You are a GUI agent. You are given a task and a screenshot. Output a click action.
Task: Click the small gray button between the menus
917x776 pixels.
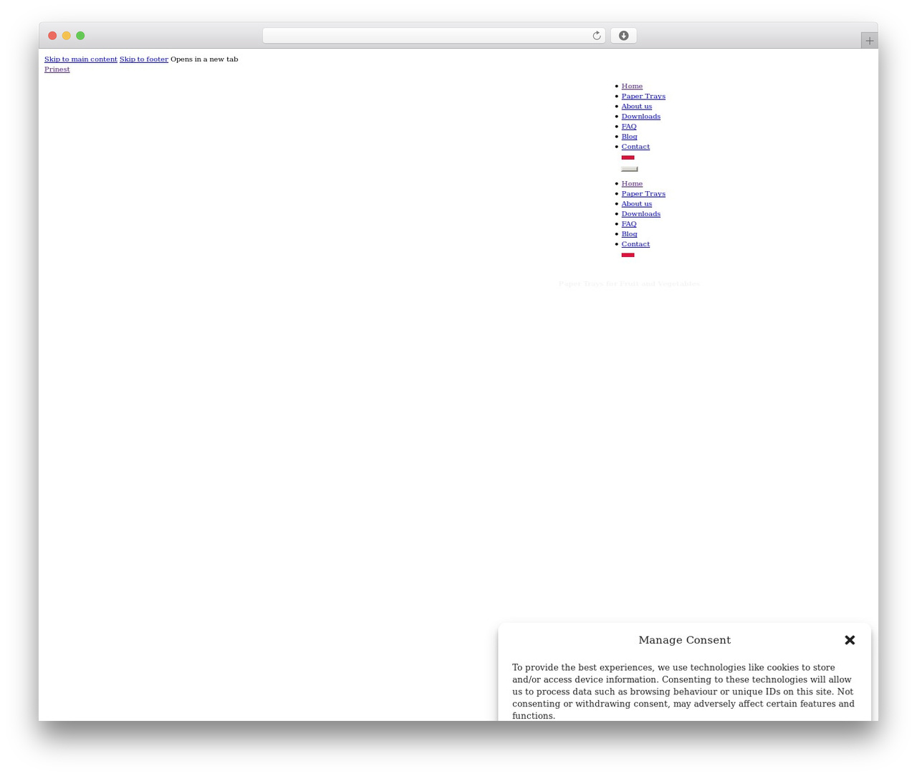click(x=629, y=169)
